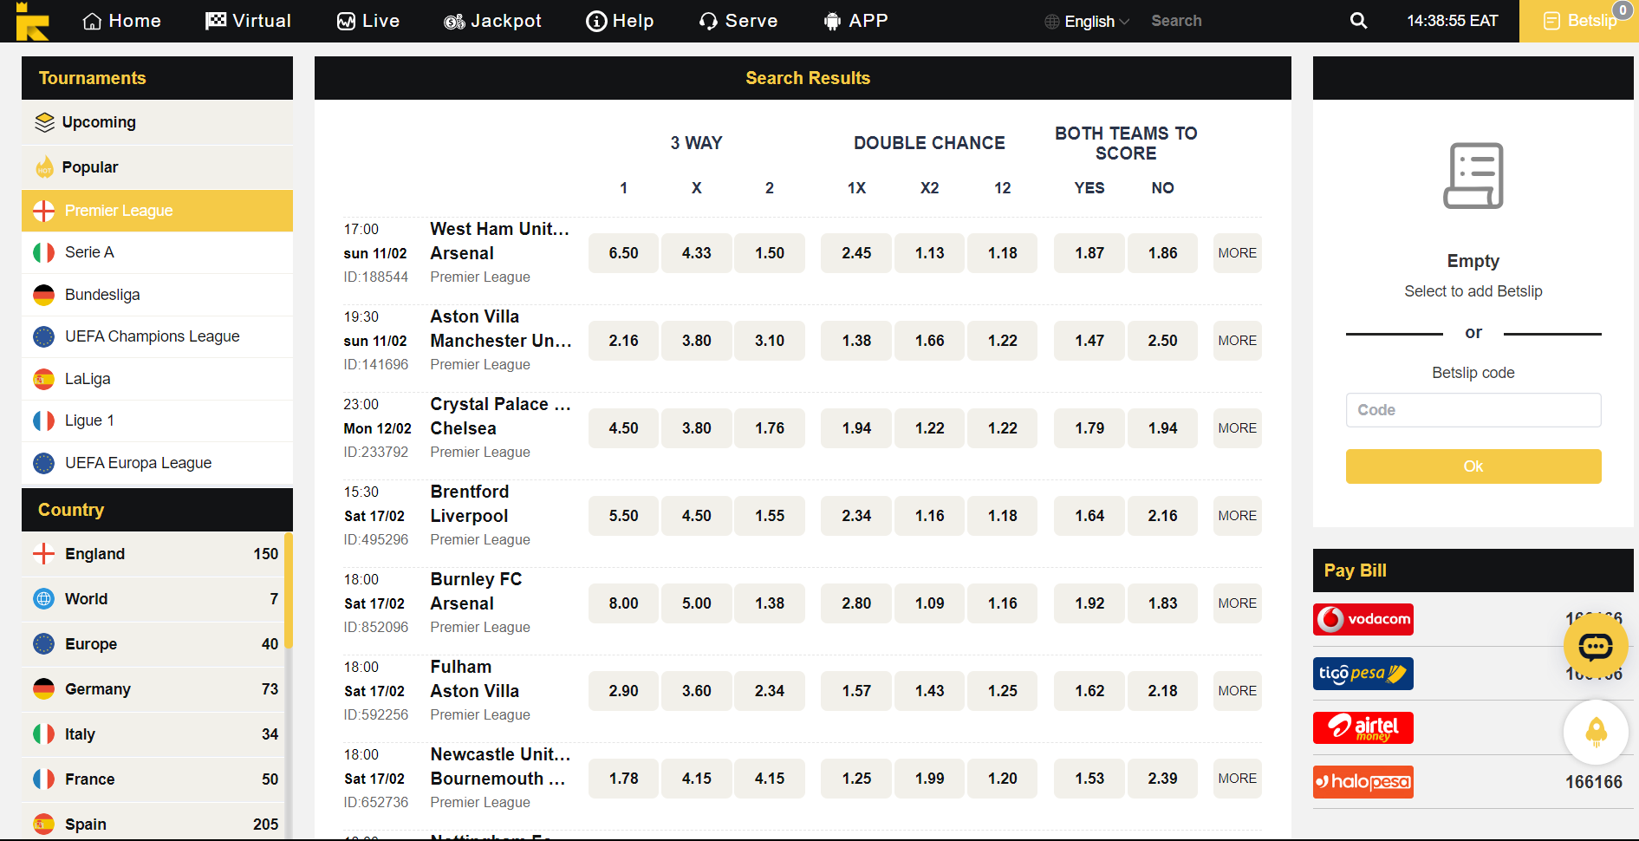Select NO odds 1.94 for Crystal Palace match
Screen dimensions: 1639x841
tap(1163, 428)
